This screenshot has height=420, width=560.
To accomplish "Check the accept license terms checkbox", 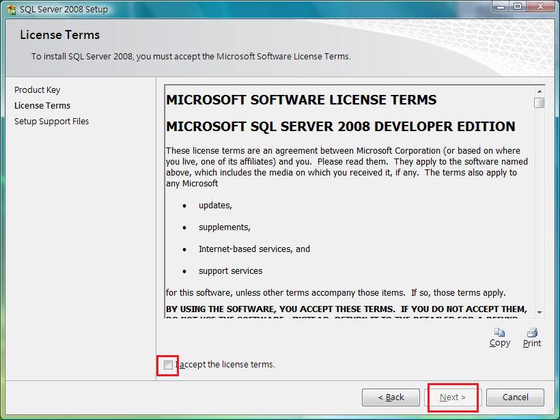I will coord(168,365).
